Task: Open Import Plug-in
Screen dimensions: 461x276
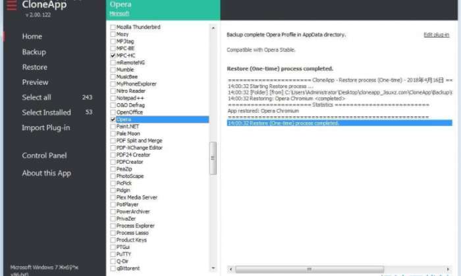Action: [46, 127]
